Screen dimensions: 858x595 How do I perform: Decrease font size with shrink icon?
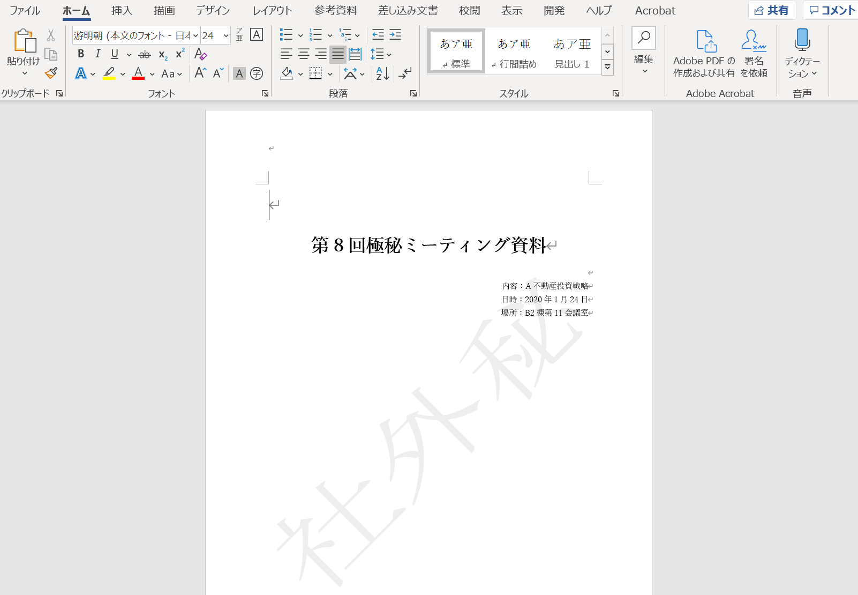click(218, 73)
